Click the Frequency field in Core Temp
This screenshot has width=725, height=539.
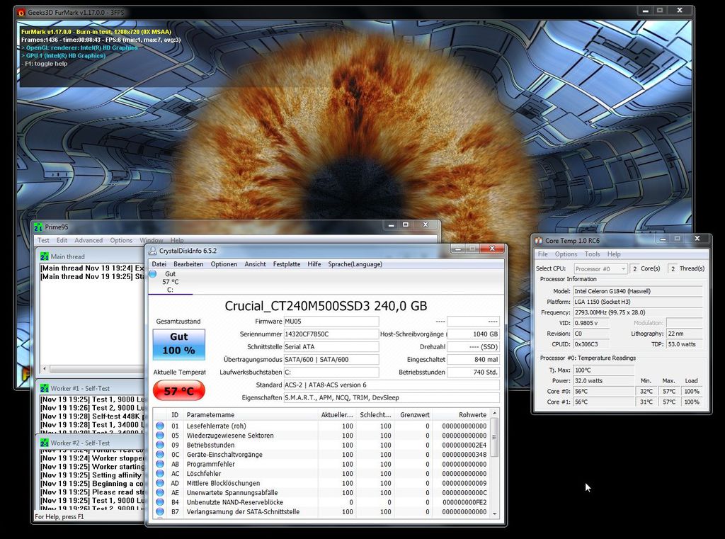pyautogui.click(x=638, y=312)
